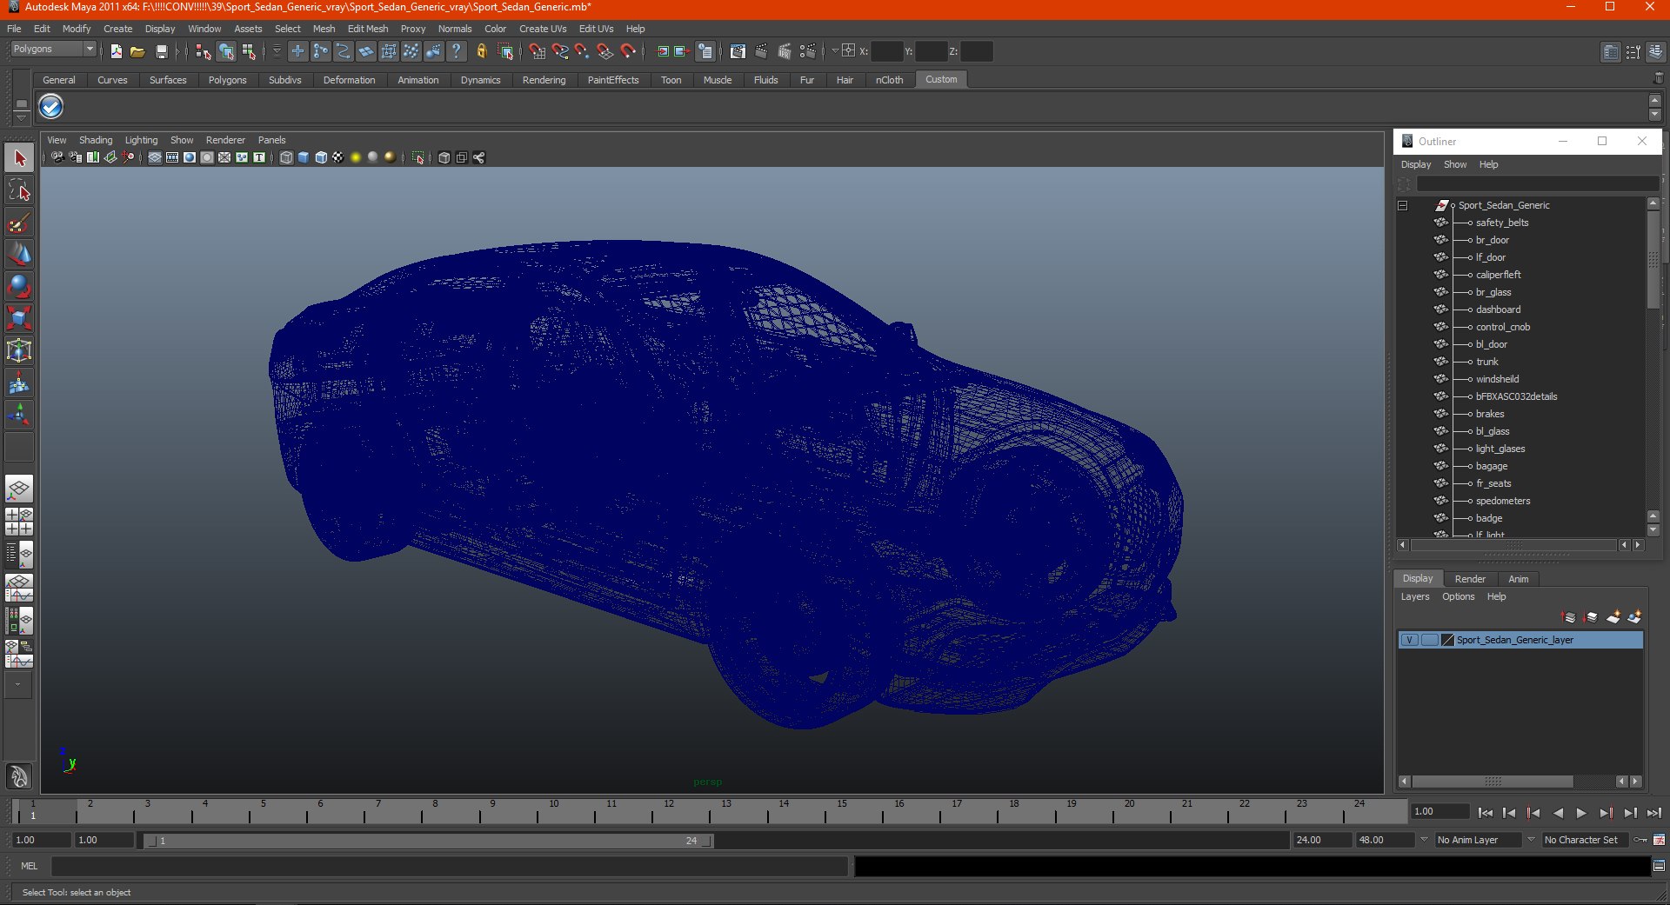Switch to single perspective view layout
Viewport: 1670px width, 905px height.
(19, 489)
